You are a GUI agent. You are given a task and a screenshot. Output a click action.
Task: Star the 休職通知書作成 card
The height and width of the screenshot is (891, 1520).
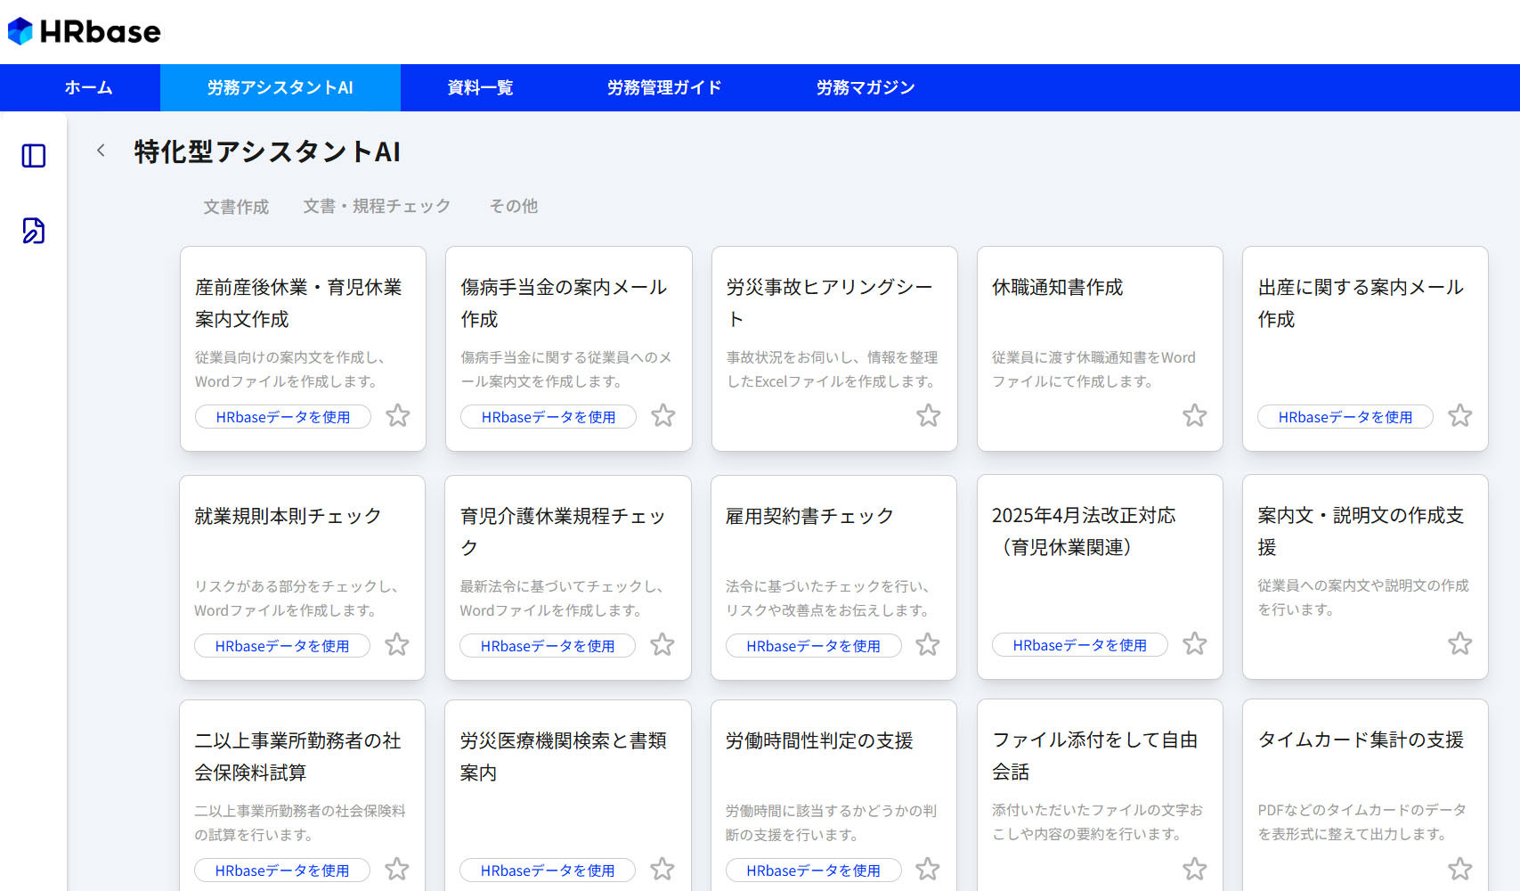pos(1195,415)
